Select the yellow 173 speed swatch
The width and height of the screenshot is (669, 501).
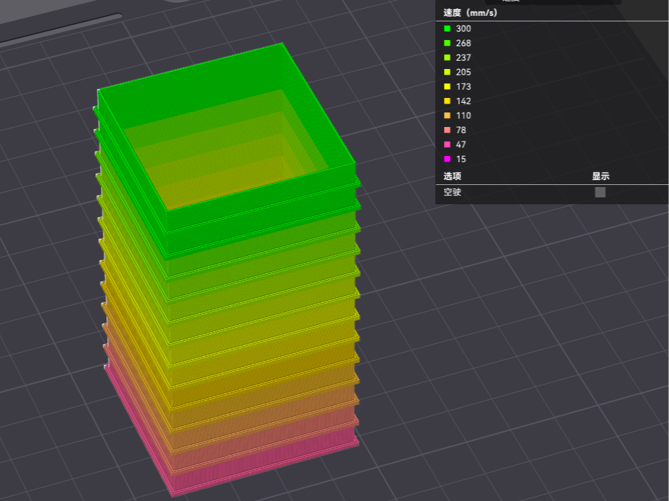click(x=447, y=86)
